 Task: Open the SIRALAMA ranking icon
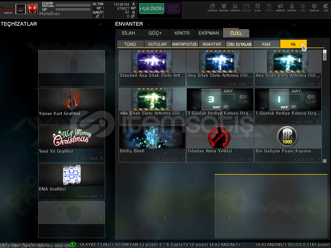[x=224, y=8]
